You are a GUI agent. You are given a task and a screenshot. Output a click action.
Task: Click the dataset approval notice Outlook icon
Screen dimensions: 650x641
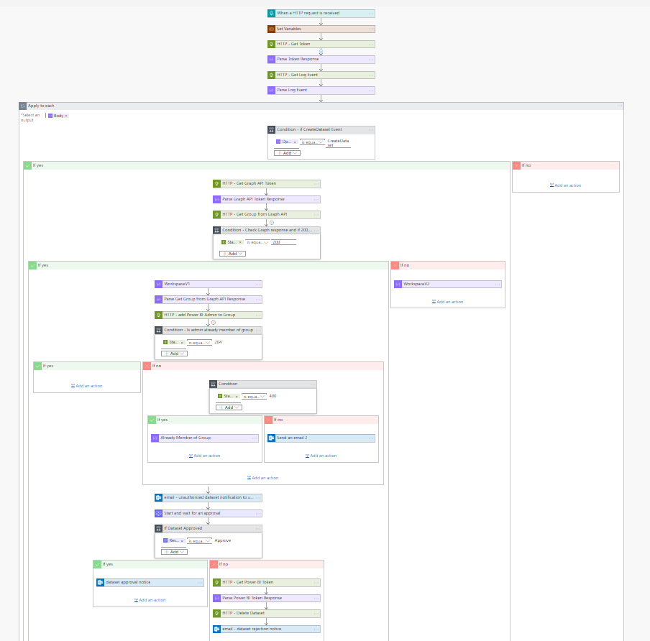(100, 583)
